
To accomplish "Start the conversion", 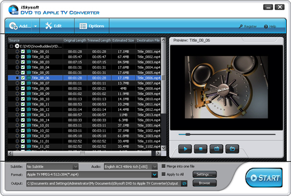I will tap(264, 178).
